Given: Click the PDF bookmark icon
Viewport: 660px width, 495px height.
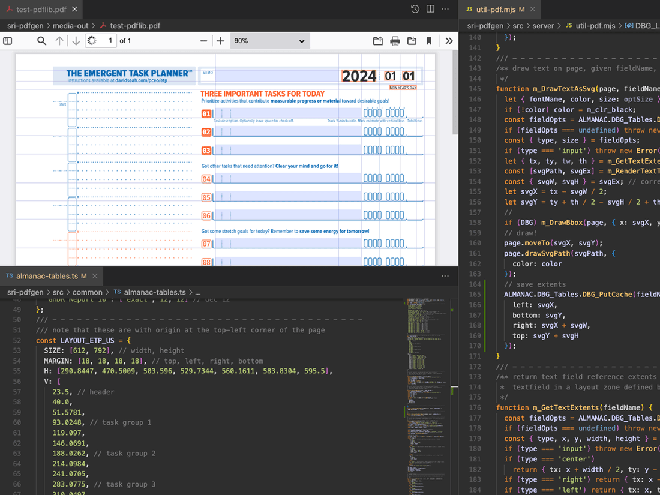Looking at the screenshot, I should pos(429,41).
